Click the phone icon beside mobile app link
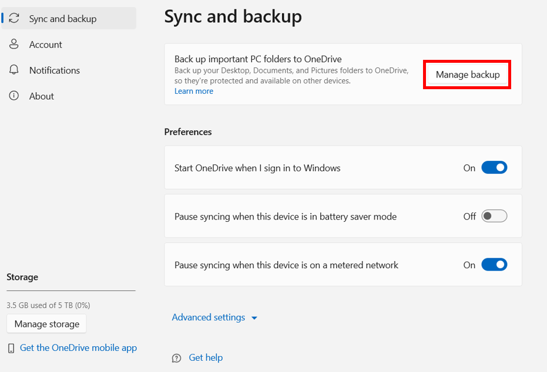 [11, 349]
